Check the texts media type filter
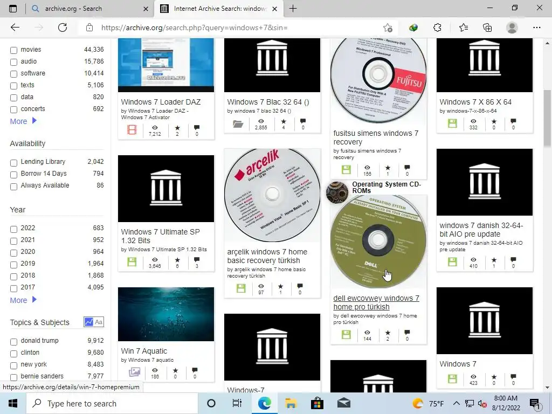The width and height of the screenshot is (552, 414). coord(13,86)
